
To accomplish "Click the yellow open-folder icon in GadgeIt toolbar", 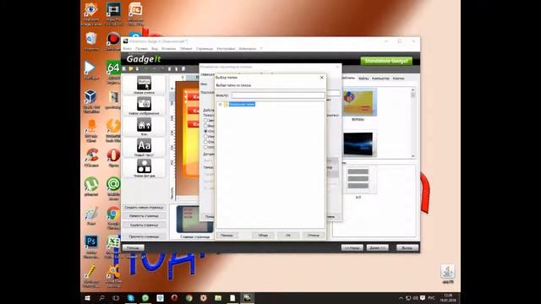I will tap(131, 69).
